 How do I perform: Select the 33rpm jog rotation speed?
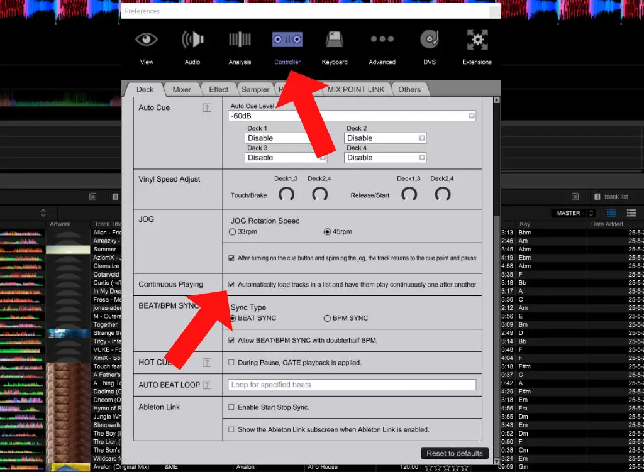[x=232, y=231]
